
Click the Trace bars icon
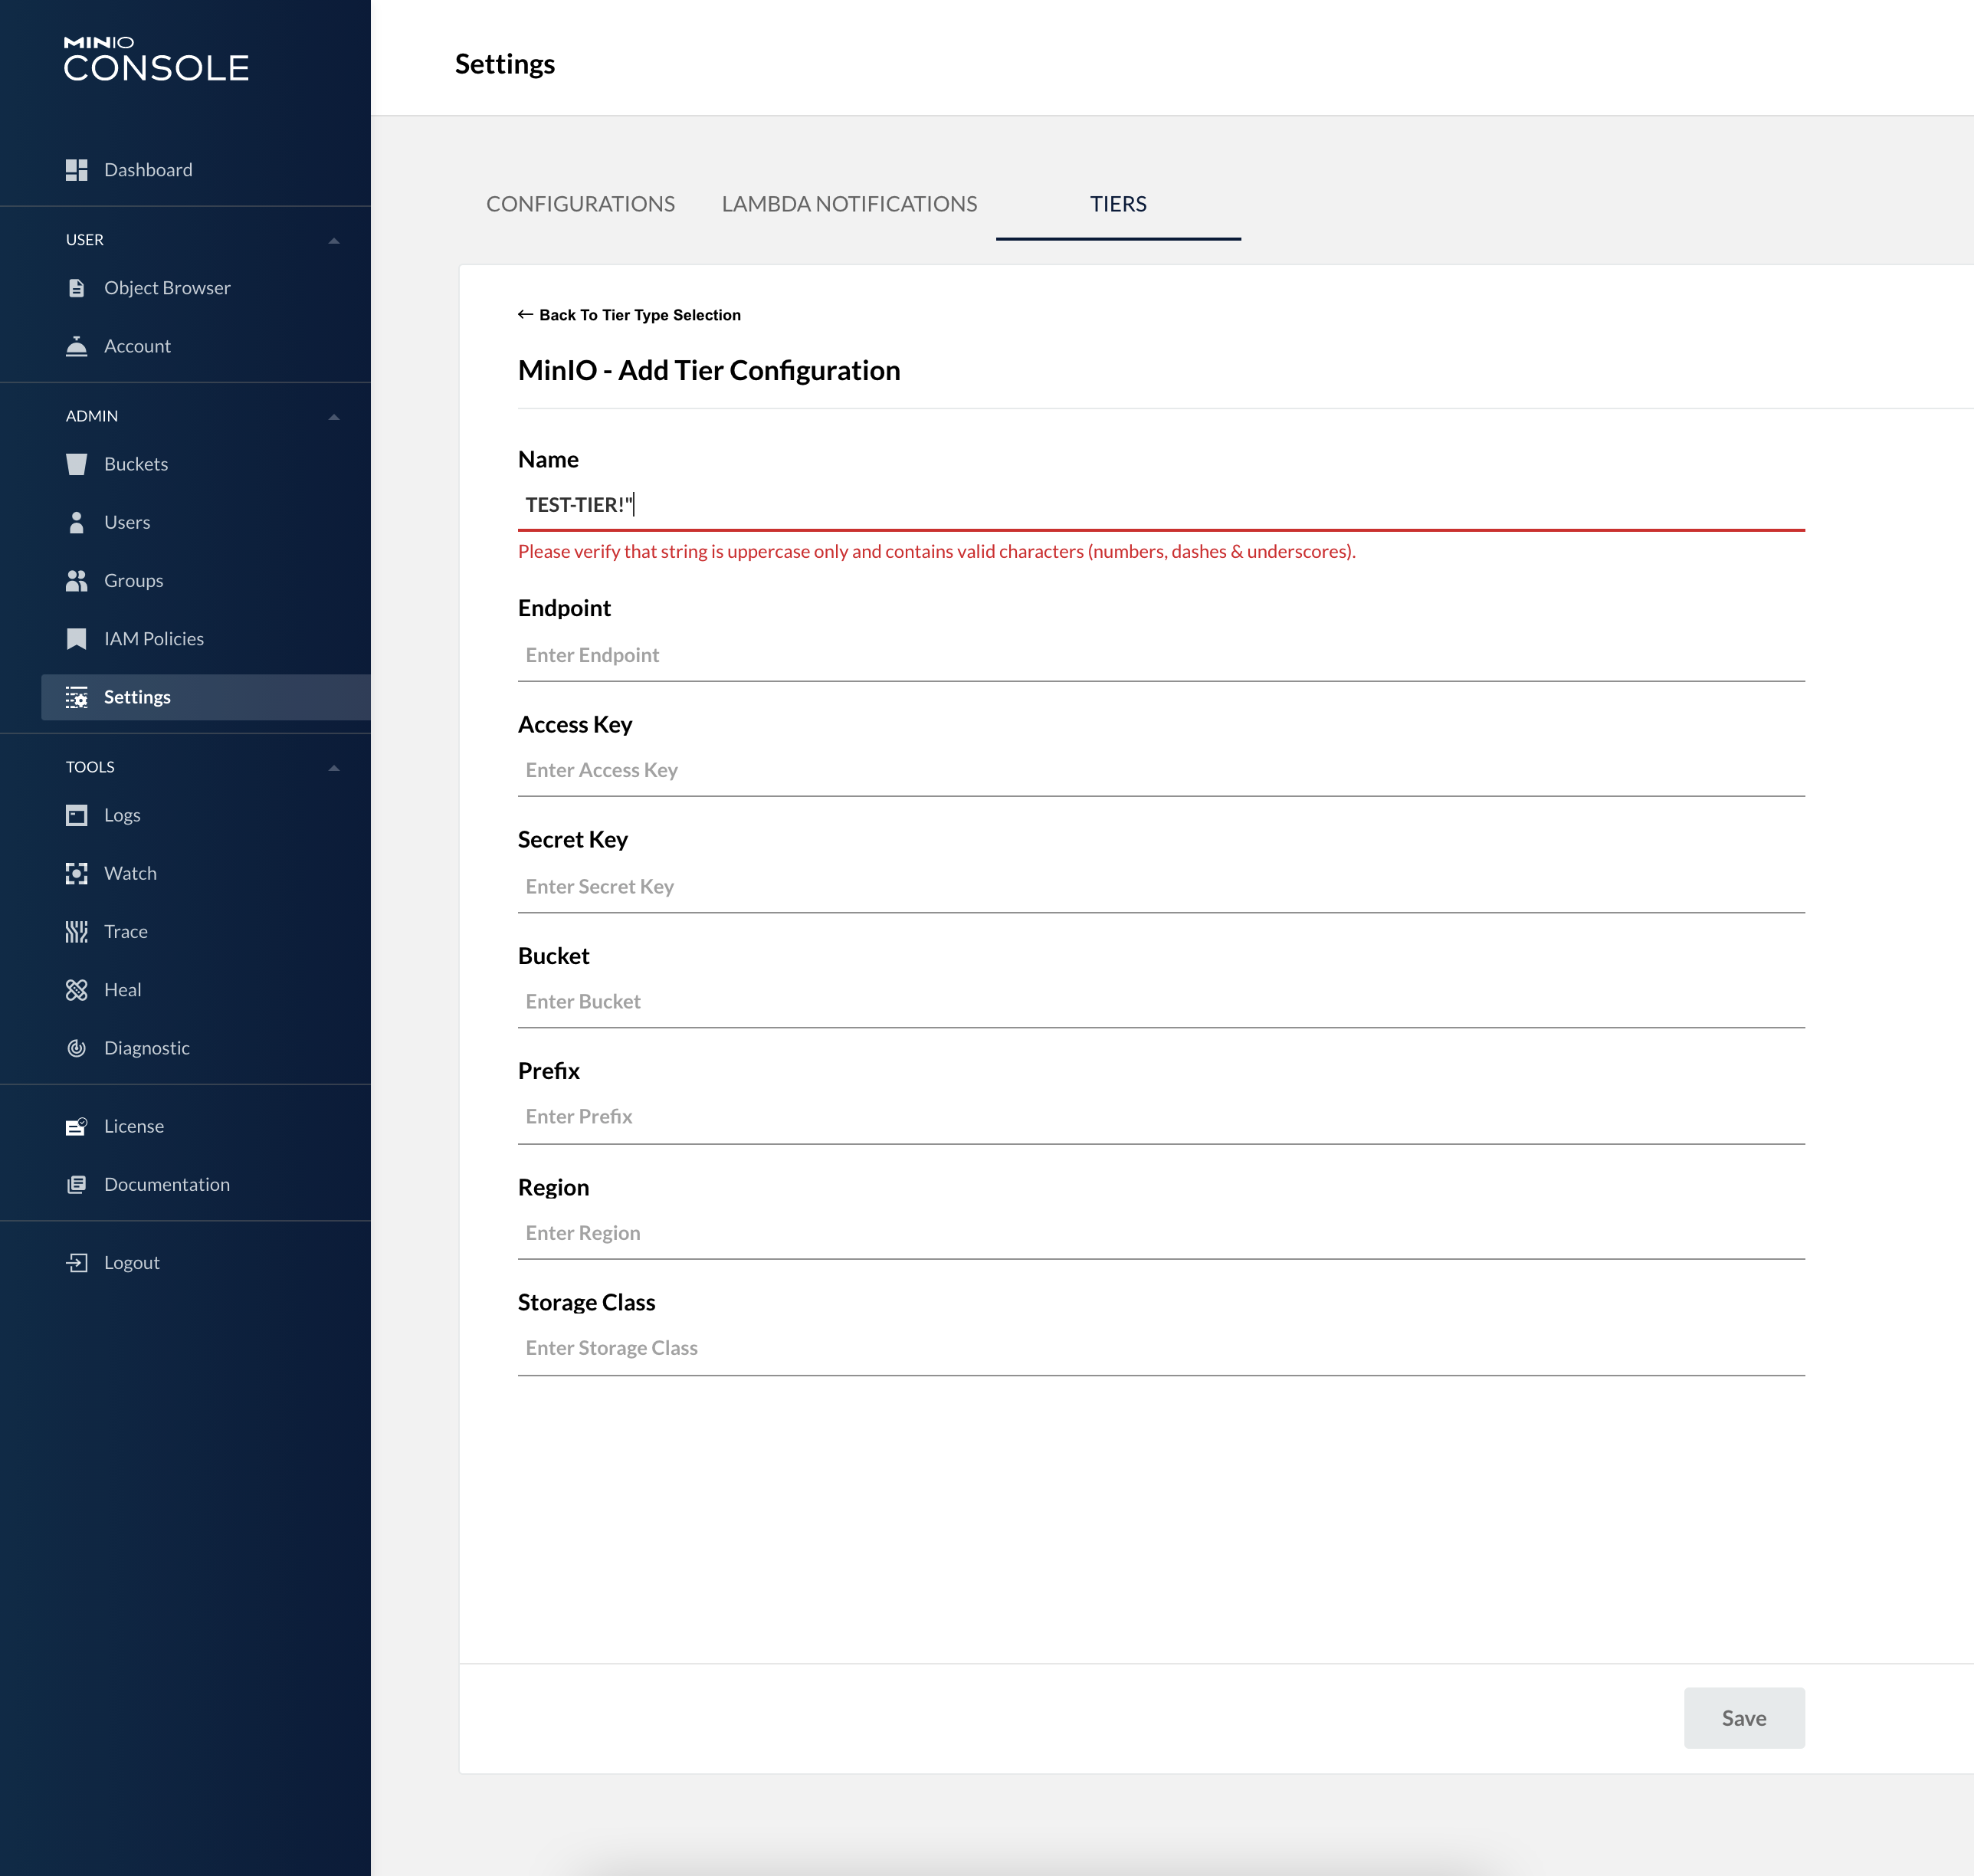point(77,932)
